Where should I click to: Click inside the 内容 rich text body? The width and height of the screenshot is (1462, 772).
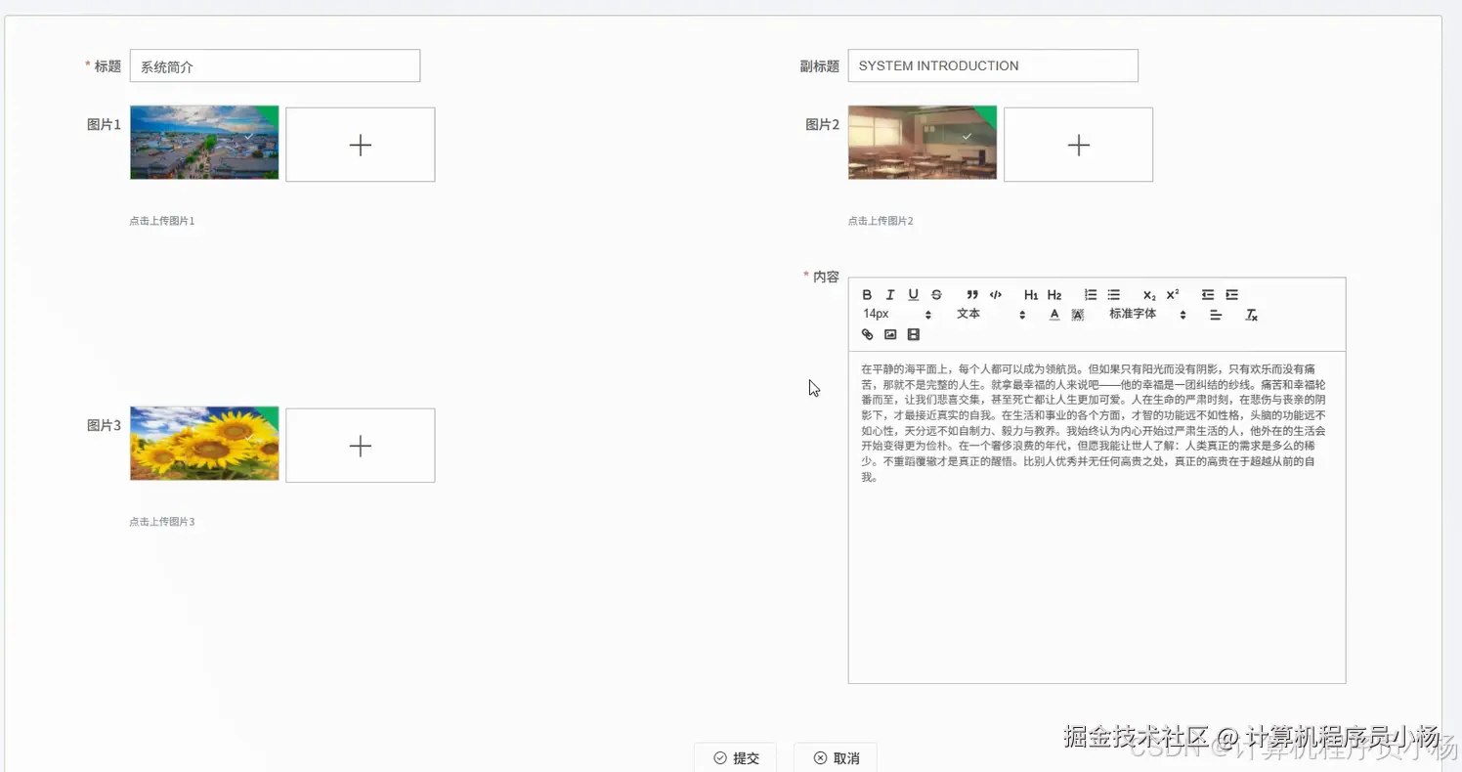pyautogui.click(x=1096, y=517)
